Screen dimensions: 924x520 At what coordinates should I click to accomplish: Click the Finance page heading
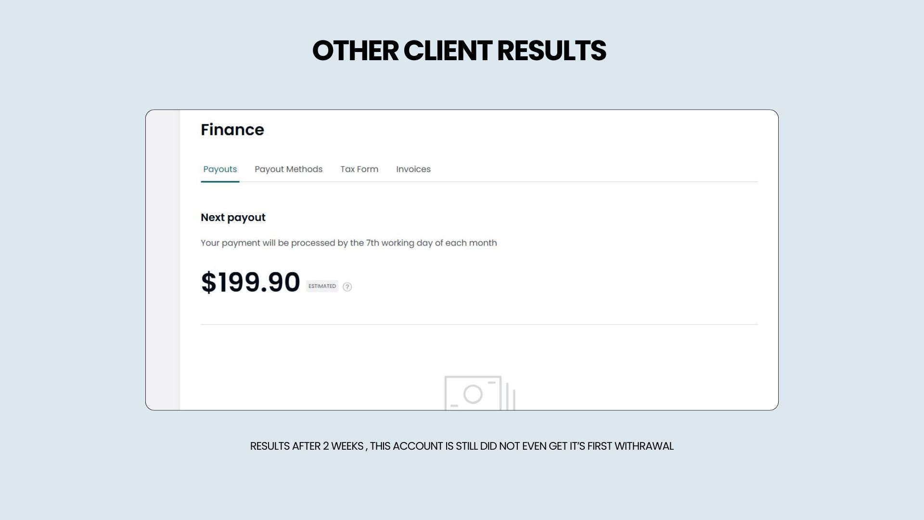(232, 130)
